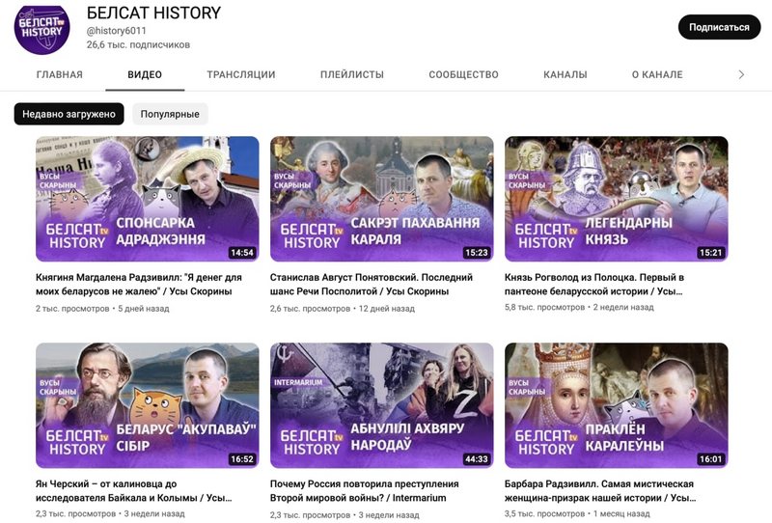
Task: Sort videos by Популярные chip
Action: pyautogui.click(x=170, y=114)
